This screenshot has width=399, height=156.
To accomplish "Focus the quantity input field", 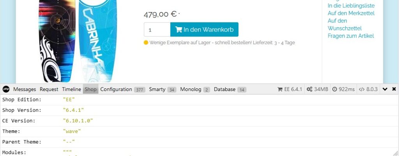I will [x=157, y=30].
